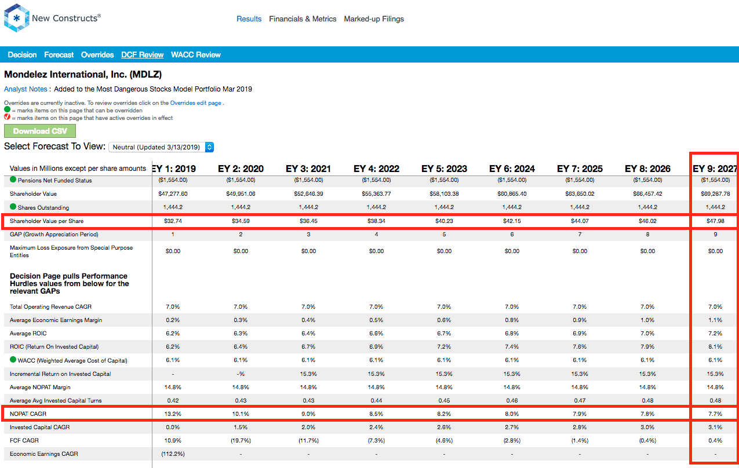Click GAP (Growth Appreciation Period) label

click(x=54, y=234)
